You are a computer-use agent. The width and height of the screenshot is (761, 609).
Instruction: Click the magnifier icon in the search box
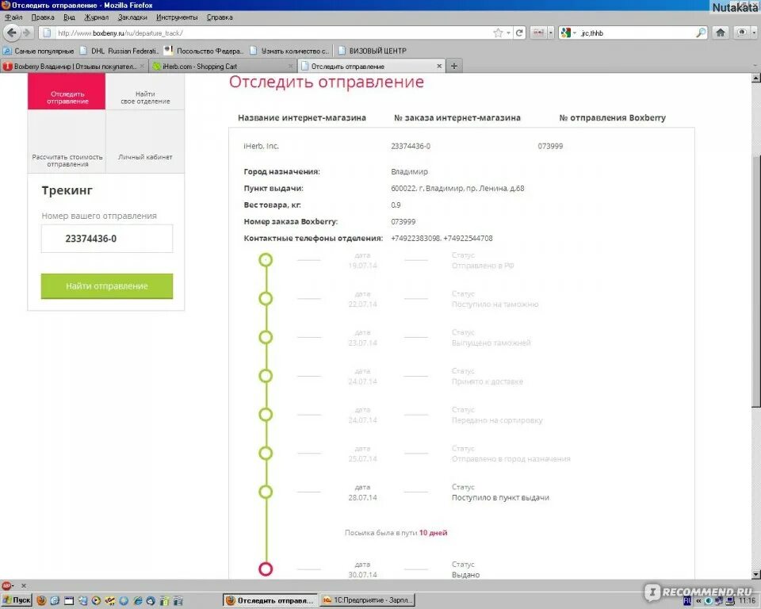click(701, 33)
